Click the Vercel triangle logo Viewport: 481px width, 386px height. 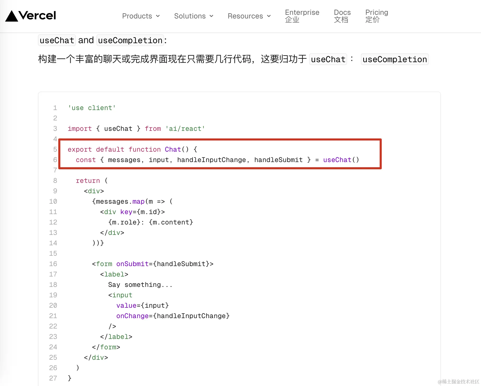[x=12, y=16]
